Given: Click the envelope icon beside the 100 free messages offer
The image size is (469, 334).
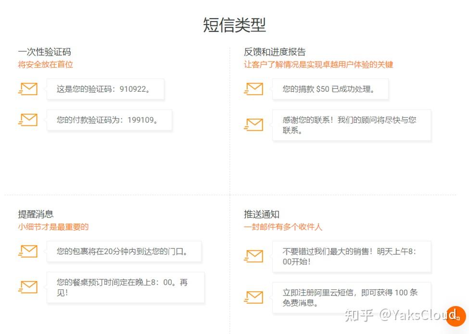Looking at the screenshot, I should coord(254,297).
